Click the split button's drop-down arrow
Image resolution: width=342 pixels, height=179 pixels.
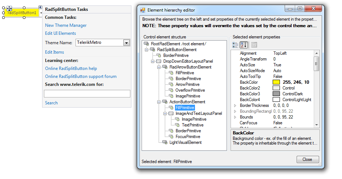click(x=41, y=13)
